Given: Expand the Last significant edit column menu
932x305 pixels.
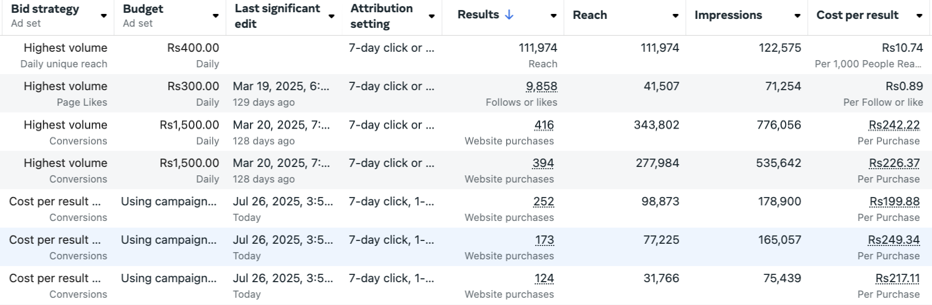Looking at the screenshot, I should click(x=332, y=16).
